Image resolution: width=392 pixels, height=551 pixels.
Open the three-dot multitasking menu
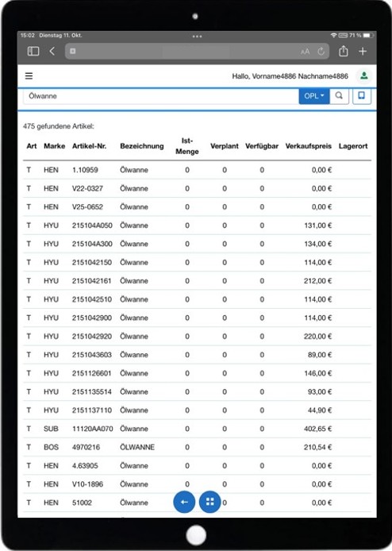point(197,37)
